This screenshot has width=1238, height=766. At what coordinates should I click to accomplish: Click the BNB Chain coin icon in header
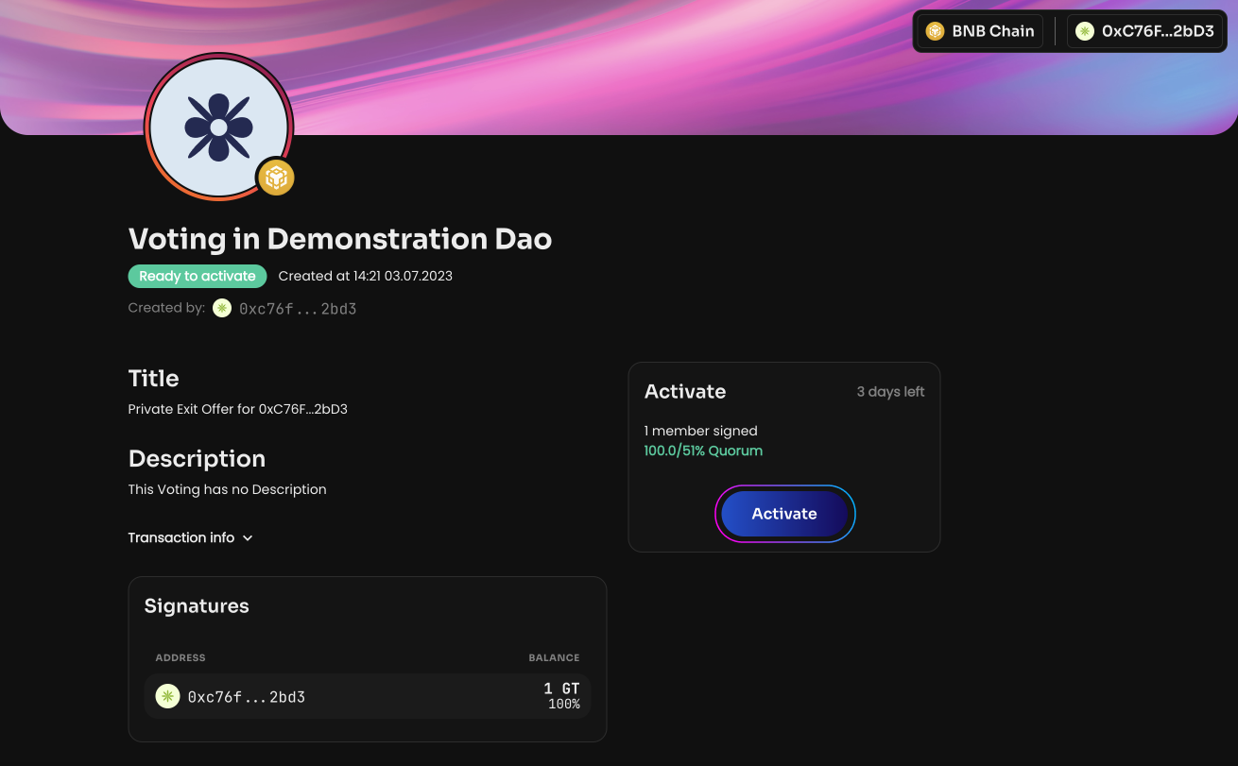tap(935, 31)
